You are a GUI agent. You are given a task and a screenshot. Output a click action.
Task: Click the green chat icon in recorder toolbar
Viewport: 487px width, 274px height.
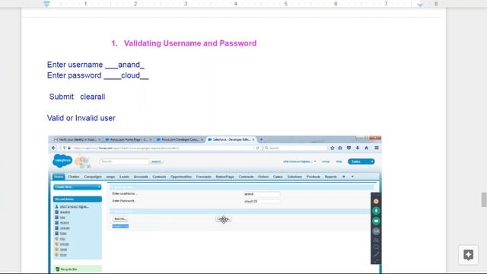[x=376, y=221]
